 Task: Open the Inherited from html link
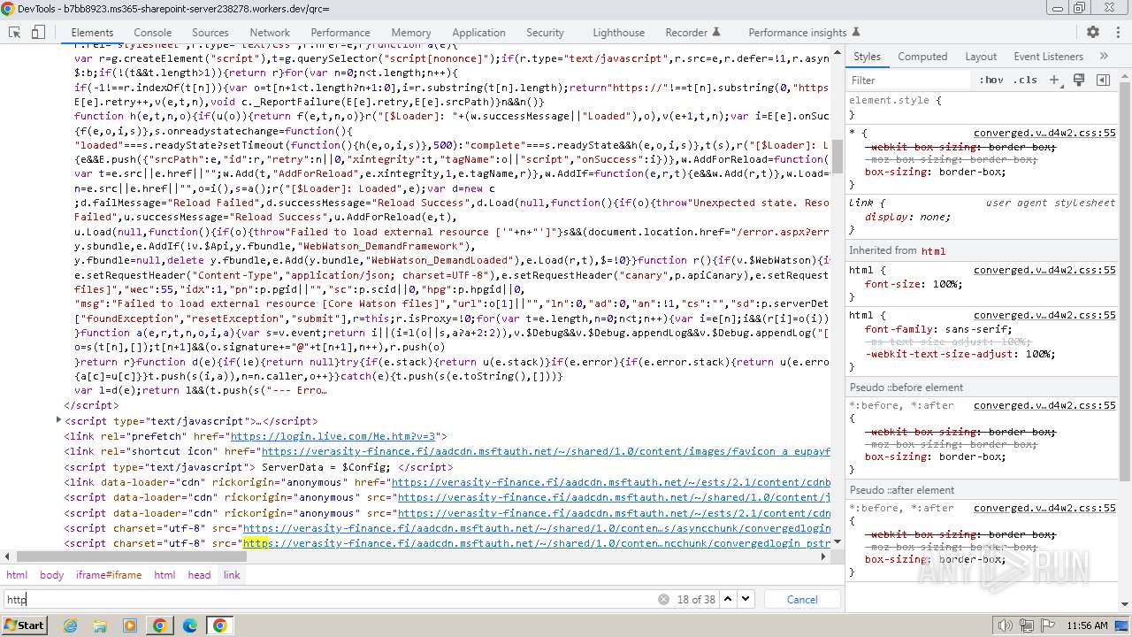pyautogui.click(x=933, y=251)
